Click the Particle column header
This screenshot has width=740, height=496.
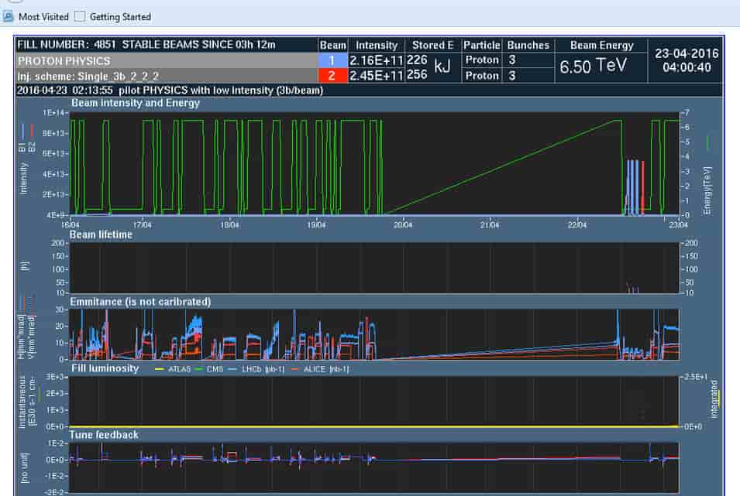coord(481,45)
